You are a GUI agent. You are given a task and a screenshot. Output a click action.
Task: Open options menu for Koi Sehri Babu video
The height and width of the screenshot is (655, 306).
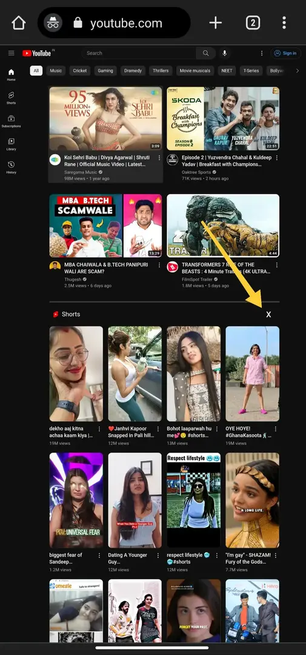point(159,158)
